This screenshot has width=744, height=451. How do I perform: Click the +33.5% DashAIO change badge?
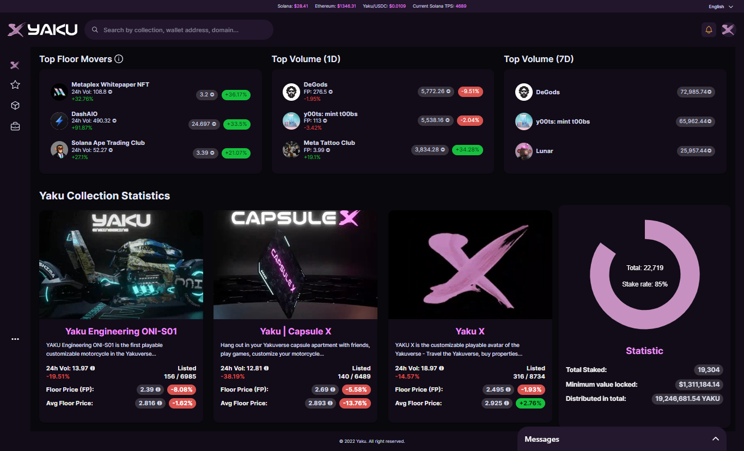click(x=236, y=124)
